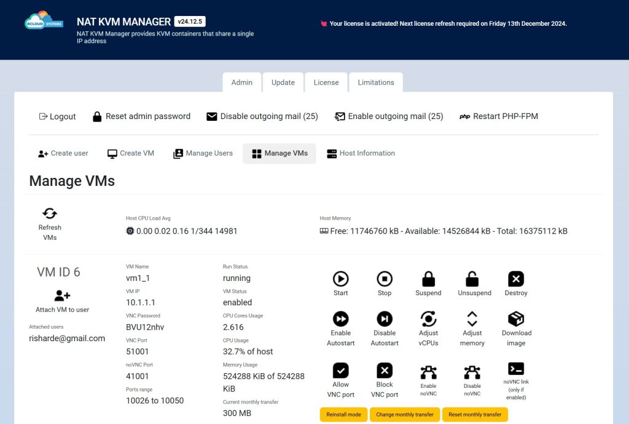The image size is (629, 424).
Task: Select the attached user email risharde@gmail.com
Action: tap(66, 338)
